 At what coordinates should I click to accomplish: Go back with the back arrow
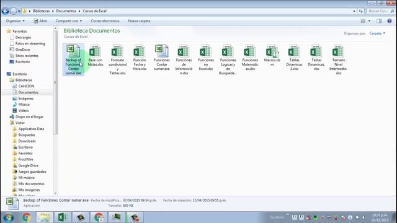tap(5, 11)
